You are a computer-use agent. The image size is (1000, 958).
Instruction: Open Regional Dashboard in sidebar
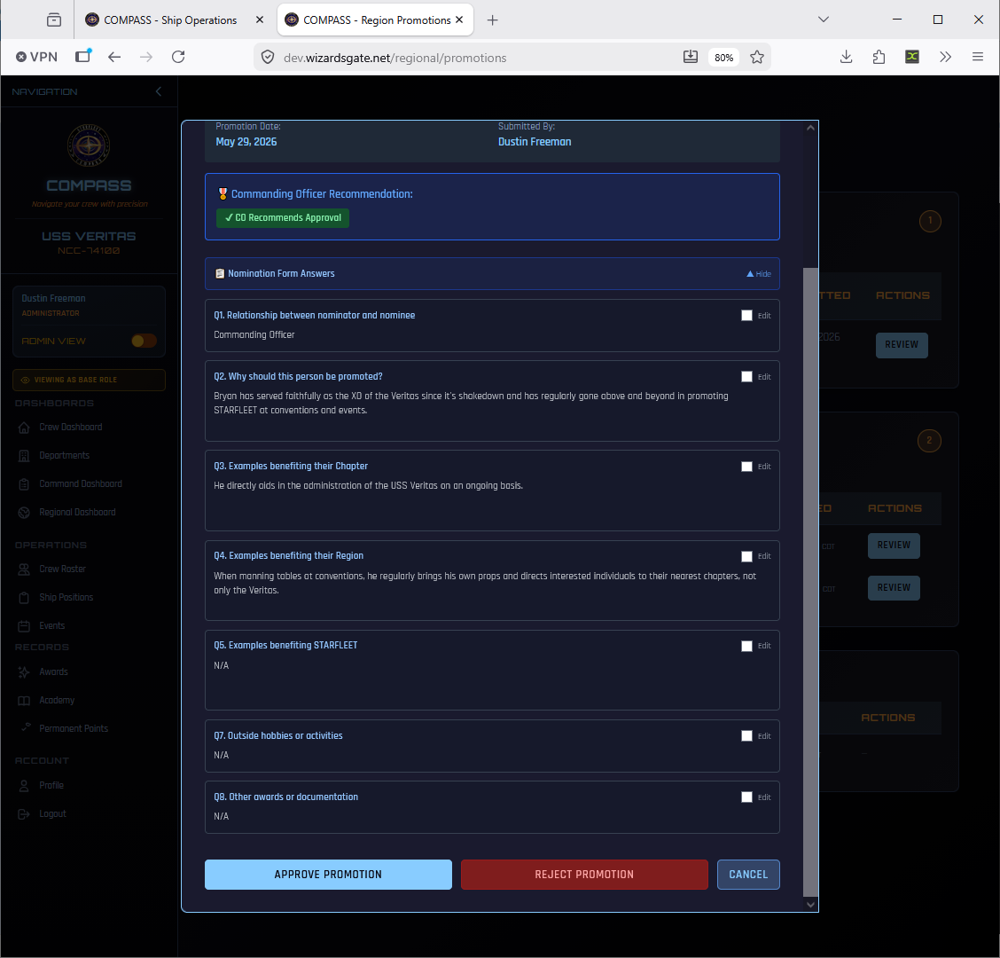(x=77, y=512)
